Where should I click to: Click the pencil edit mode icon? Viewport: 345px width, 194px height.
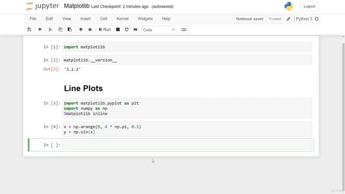(x=288, y=19)
